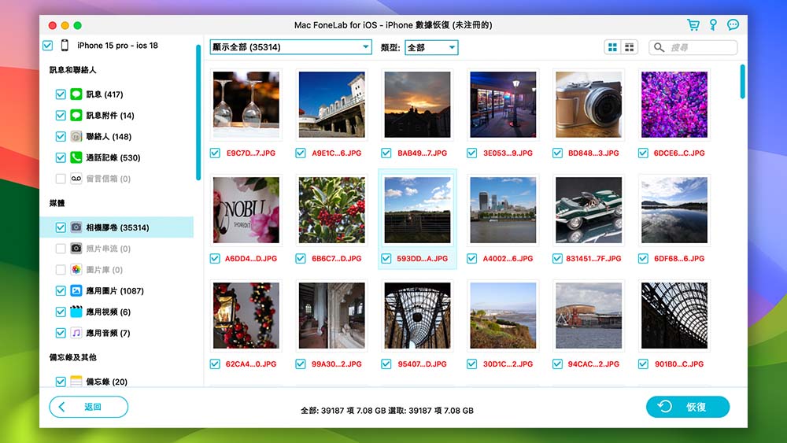Click the register key icon
This screenshot has width=787, height=443.
[x=713, y=25]
